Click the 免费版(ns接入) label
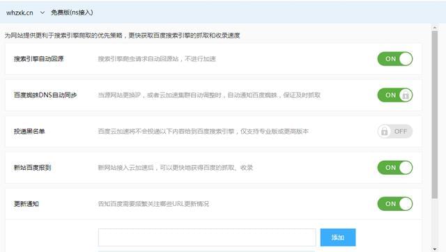The height and width of the screenshot is (252, 446). tap(72, 13)
